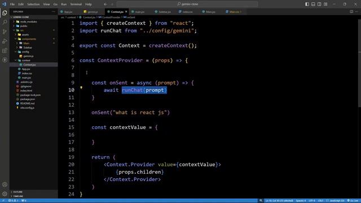Split the editor to the right
Image resolution: width=361 pixels, height=203 pixels.
pos(351,11)
